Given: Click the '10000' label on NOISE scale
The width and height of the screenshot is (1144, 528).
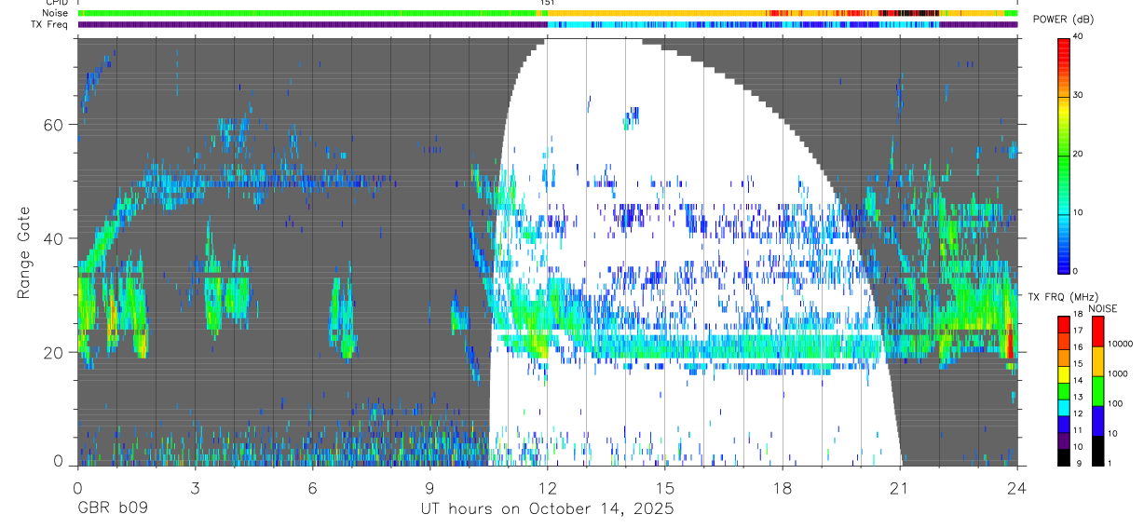Looking at the screenshot, I should point(1121,345).
